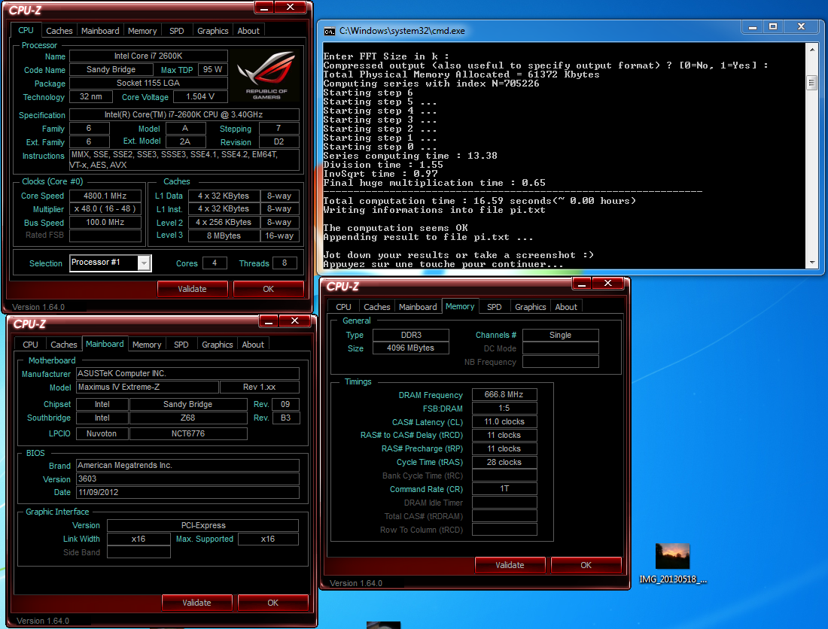Image resolution: width=828 pixels, height=629 pixels.
Task: Open SPD tab in top CPU-Z window
Action: tap(177, 31)
